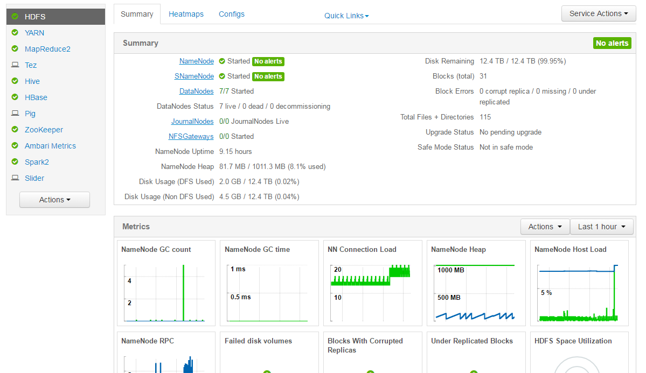Click the green status icon beside Hive
This screenshot has height=373, width=646.
15,81
